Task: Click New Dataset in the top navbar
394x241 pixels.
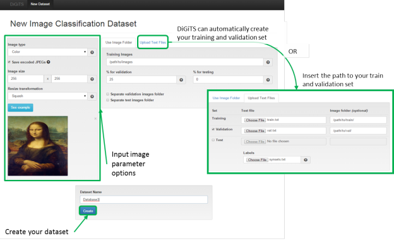Action: [40, 4]
